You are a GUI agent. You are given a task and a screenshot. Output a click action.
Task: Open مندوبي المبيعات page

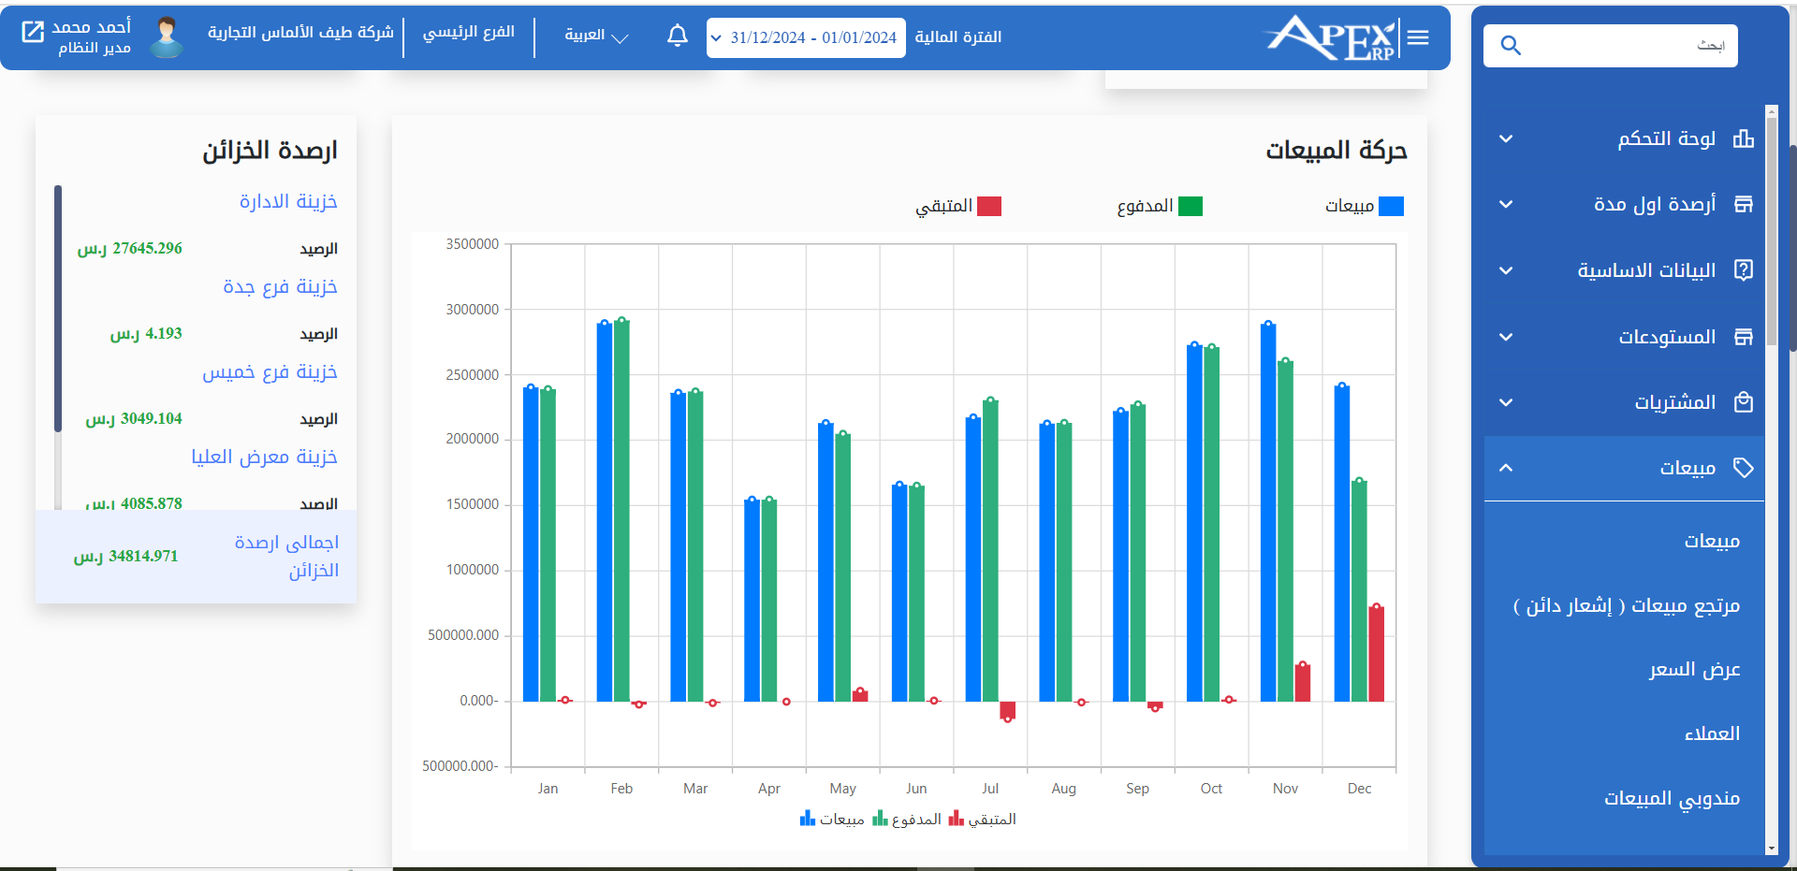point(1671,797)
